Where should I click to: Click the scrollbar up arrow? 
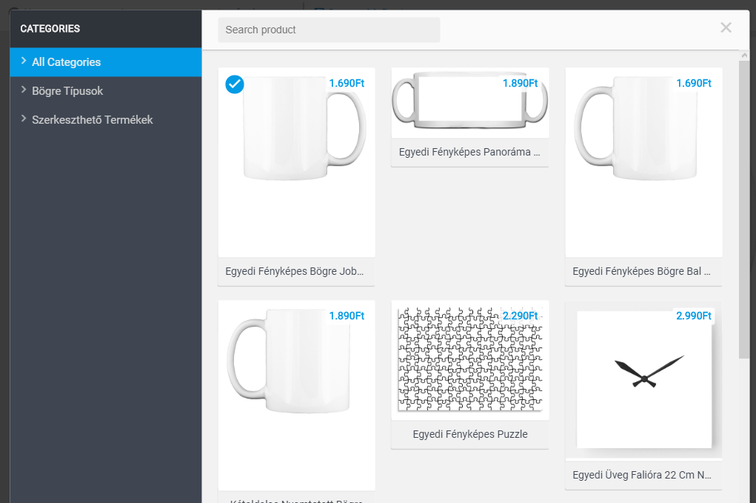(744, 56)
